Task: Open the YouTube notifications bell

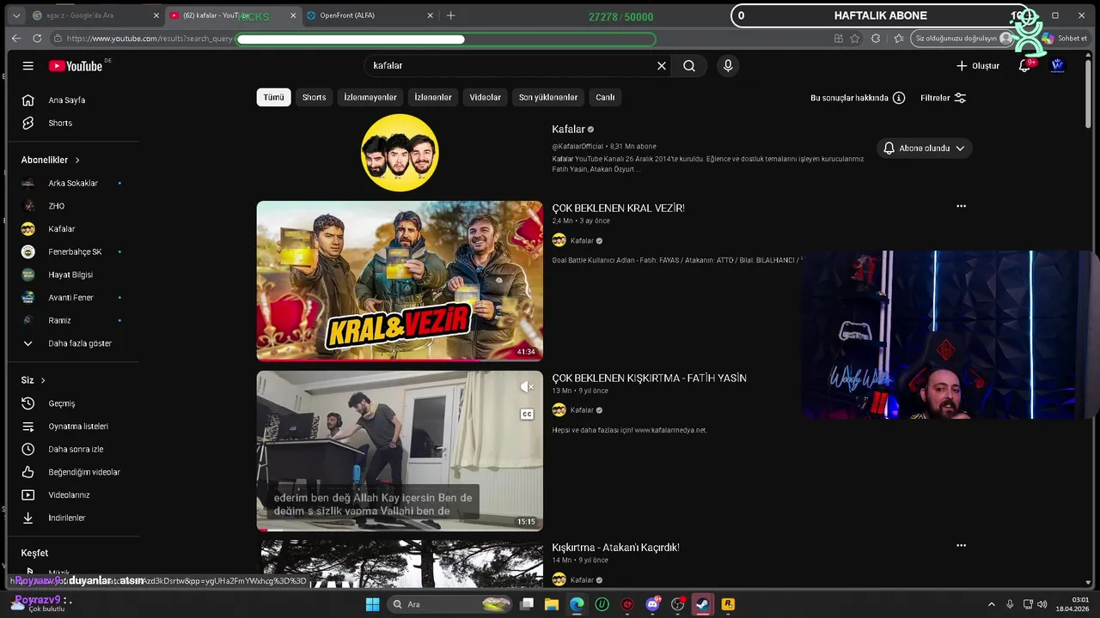Action: (x=1024, y=66)
